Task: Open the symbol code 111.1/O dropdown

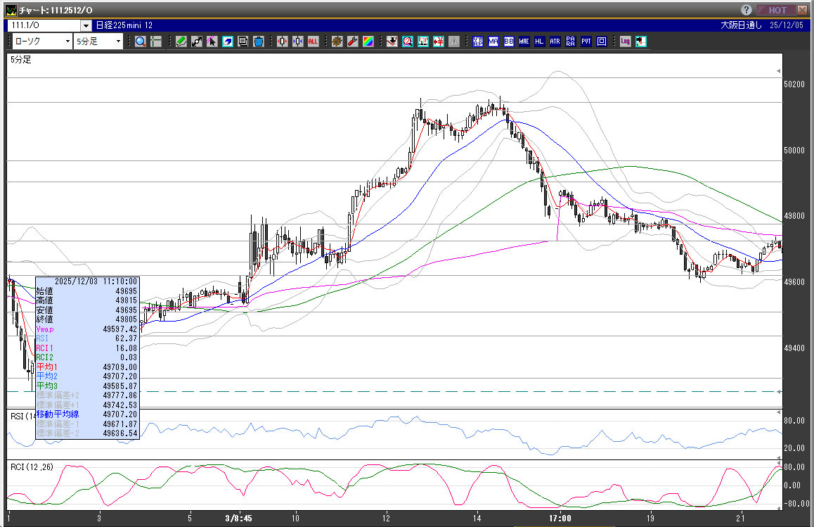Action: coord(86,25)
